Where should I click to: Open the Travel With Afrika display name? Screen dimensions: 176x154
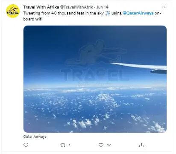pyautogui.click(x=41, y=7)
